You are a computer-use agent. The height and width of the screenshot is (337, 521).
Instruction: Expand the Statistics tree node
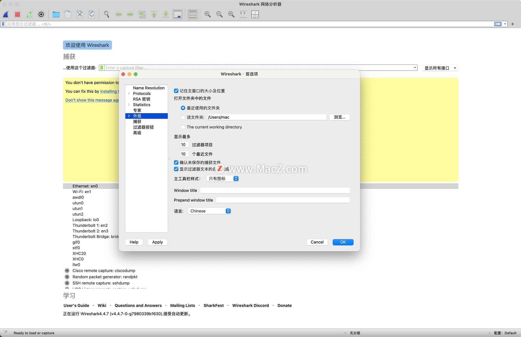pos(129,105)
